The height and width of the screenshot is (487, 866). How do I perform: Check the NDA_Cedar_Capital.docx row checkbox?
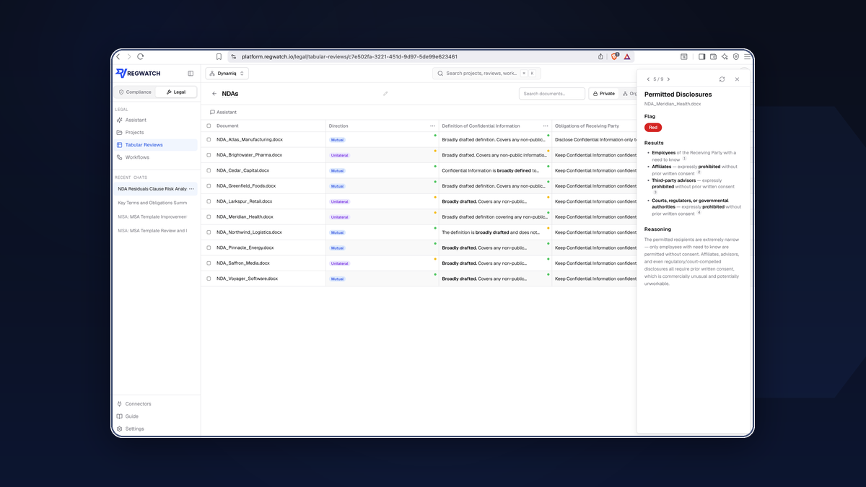[209, 171]
